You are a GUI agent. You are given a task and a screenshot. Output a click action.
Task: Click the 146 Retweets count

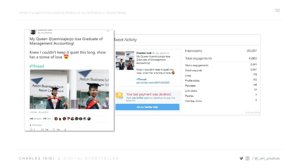35,119
